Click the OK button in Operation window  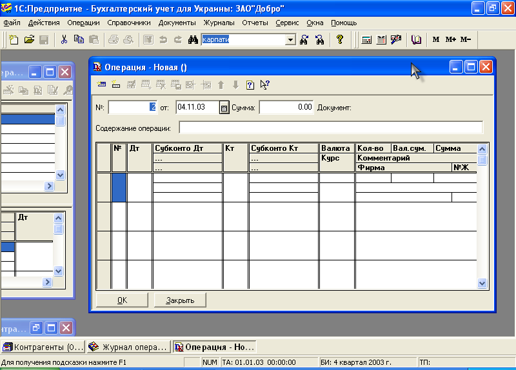122,300
